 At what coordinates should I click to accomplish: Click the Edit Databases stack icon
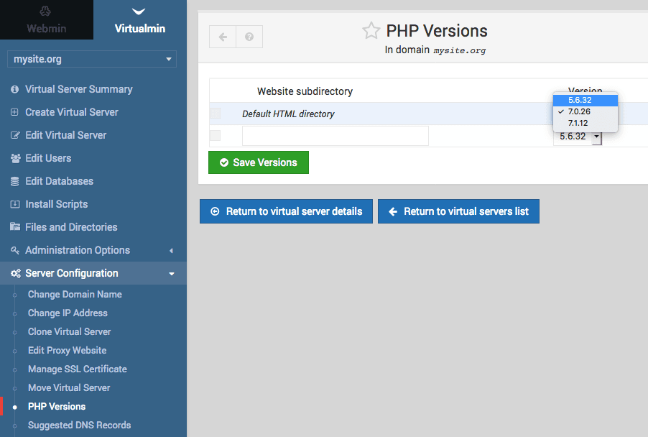14,181
